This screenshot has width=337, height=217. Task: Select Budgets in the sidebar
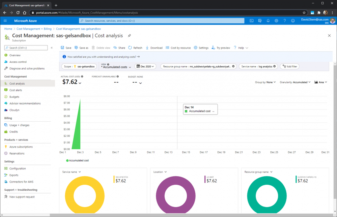point(14,97)
